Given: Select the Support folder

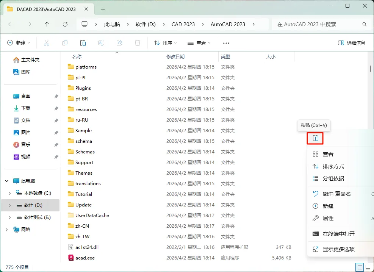Looking at the screenshot, I should point(81,163).
